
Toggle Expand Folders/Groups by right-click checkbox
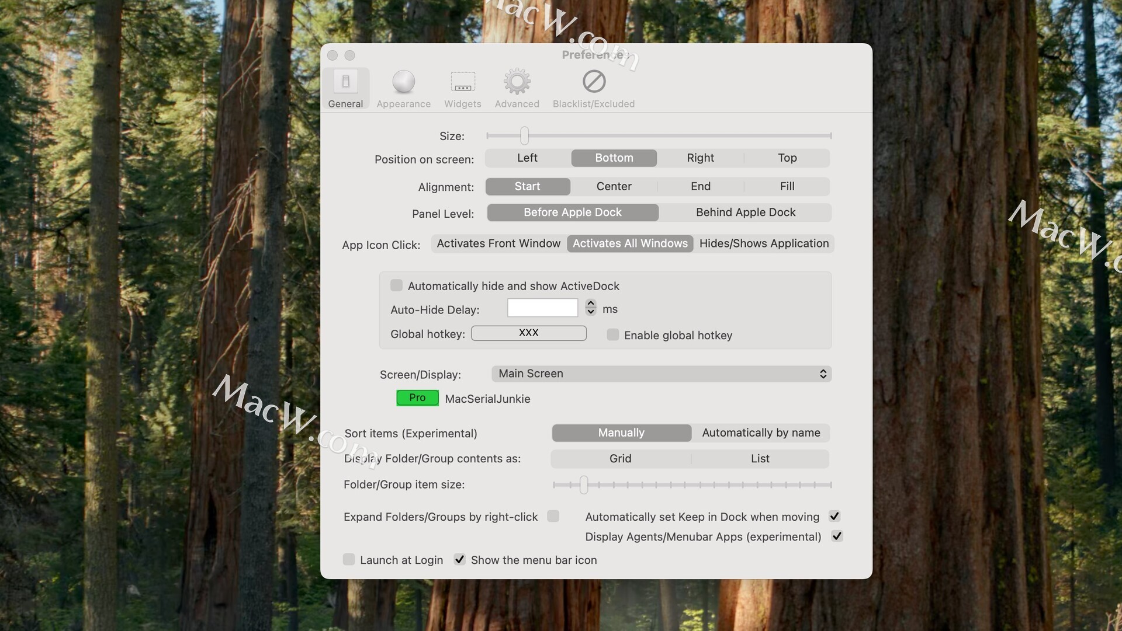[x=553, y=516]
